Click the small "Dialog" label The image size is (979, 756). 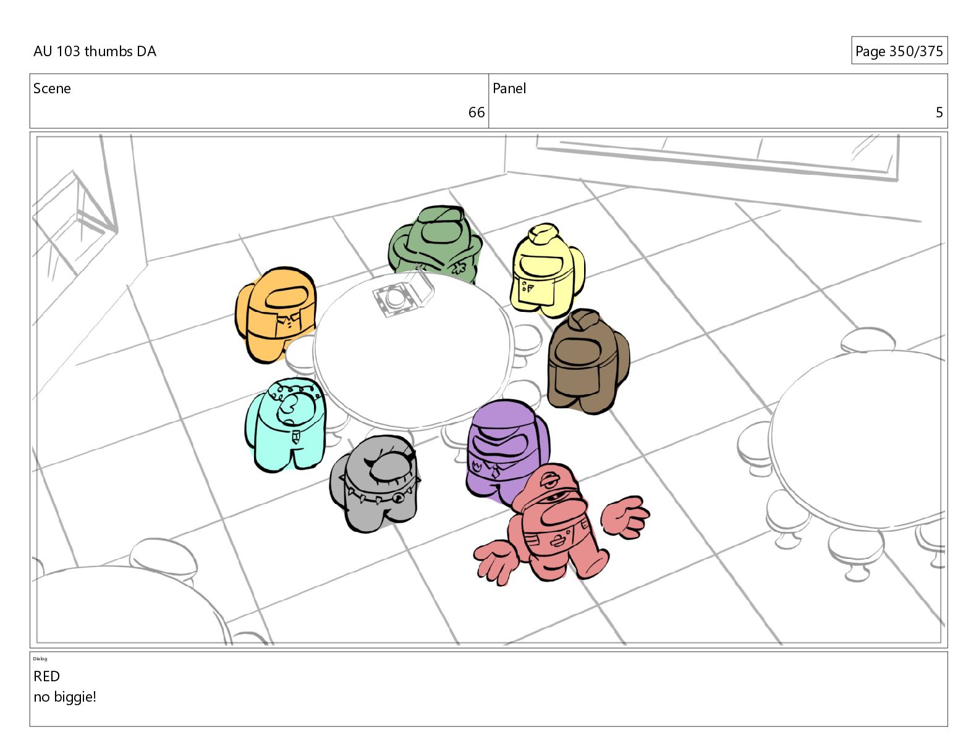tap(40, 658)
